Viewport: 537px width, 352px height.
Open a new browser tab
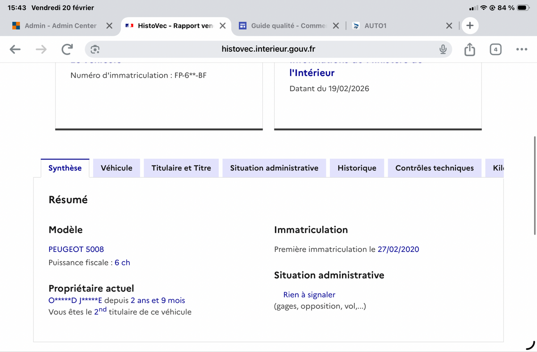click(469, 25)
